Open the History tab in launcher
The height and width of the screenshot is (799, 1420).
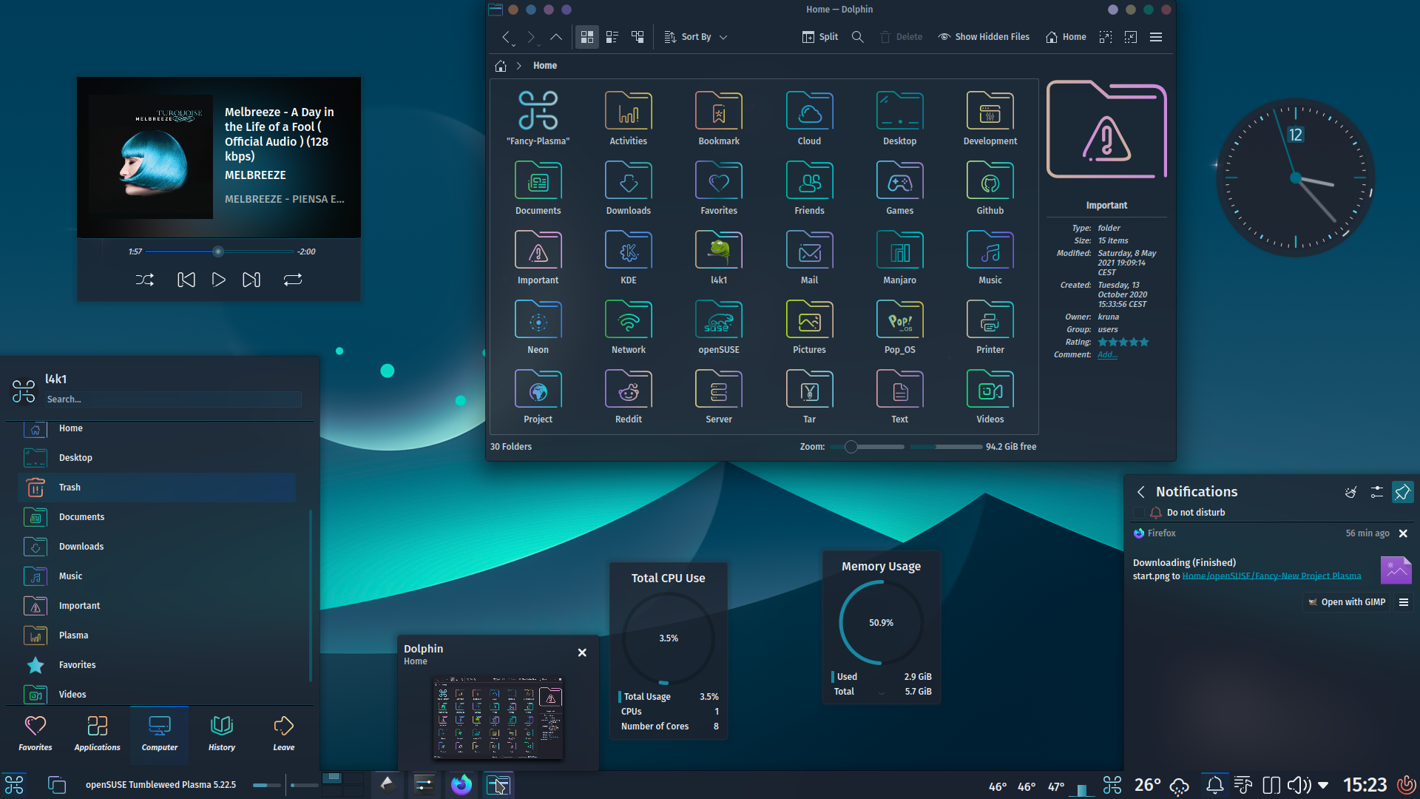click(x=221, y=733)
